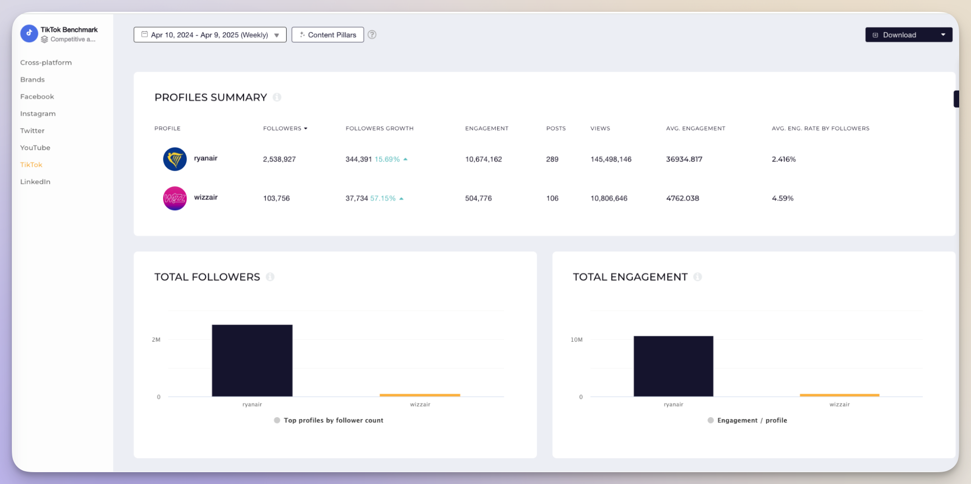Screen dimensions: 971x484
Task: Click wizzair views value 10,806,646
Action: 609,198
